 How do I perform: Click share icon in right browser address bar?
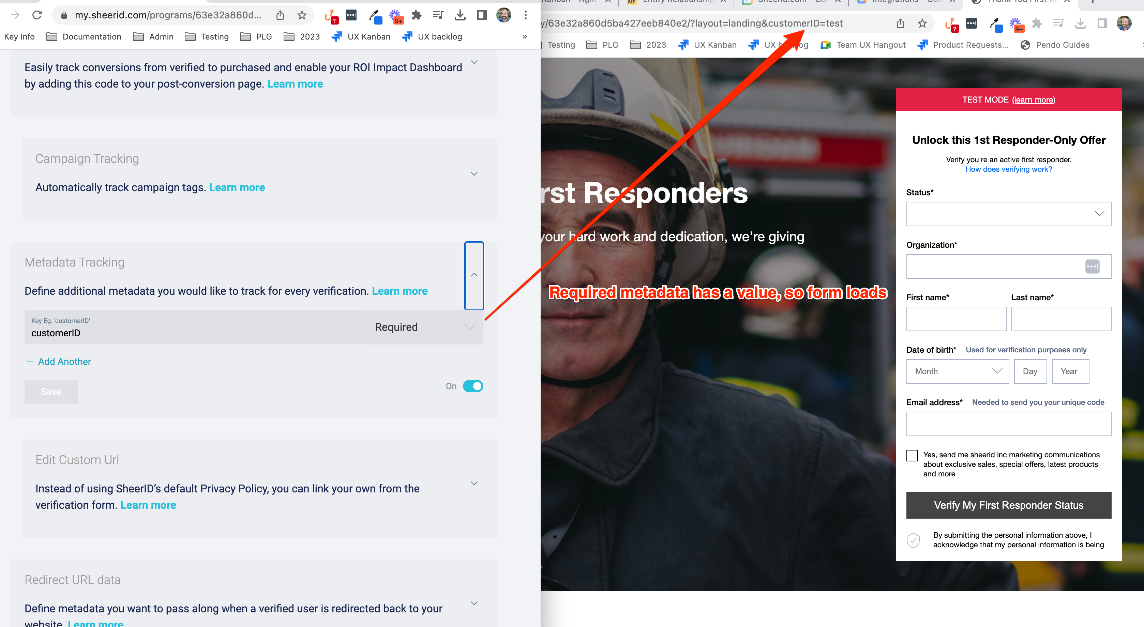click(900, 23)
